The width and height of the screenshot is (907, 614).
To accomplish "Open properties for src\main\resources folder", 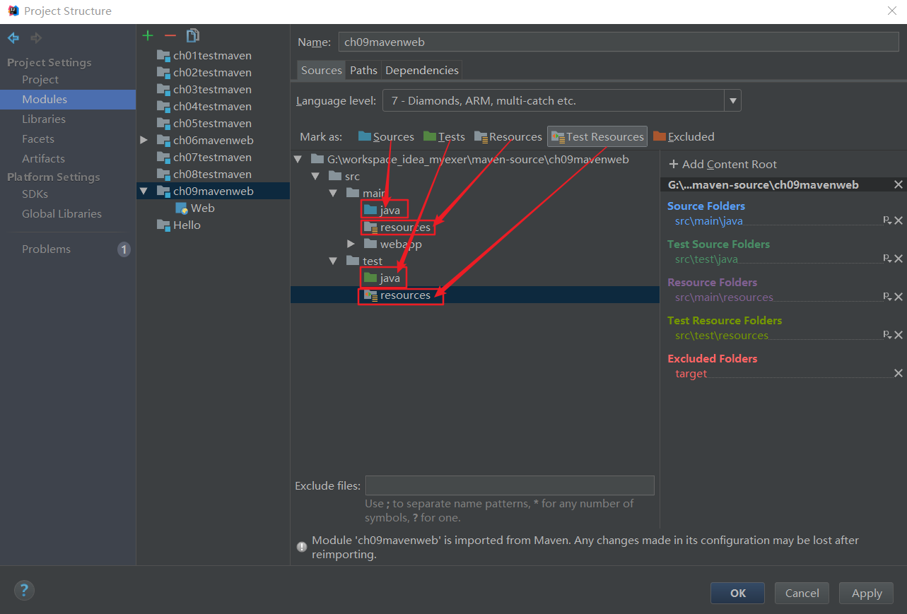I will [887, 297].
